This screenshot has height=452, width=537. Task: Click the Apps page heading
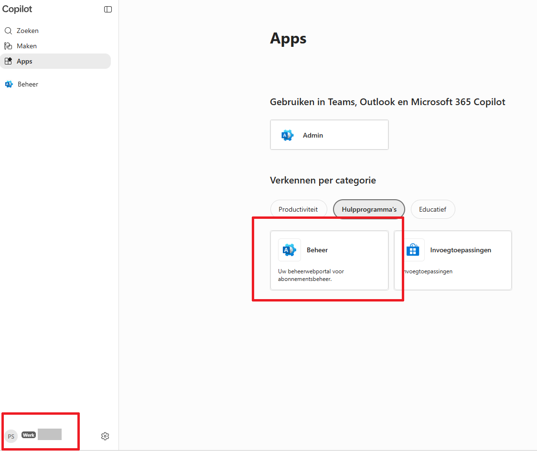[x=289, y=39]
